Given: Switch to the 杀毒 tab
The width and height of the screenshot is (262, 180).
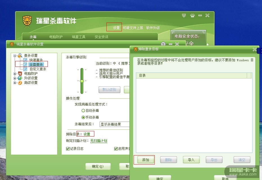Looking at the screenshot, I should tap(33, 37).
